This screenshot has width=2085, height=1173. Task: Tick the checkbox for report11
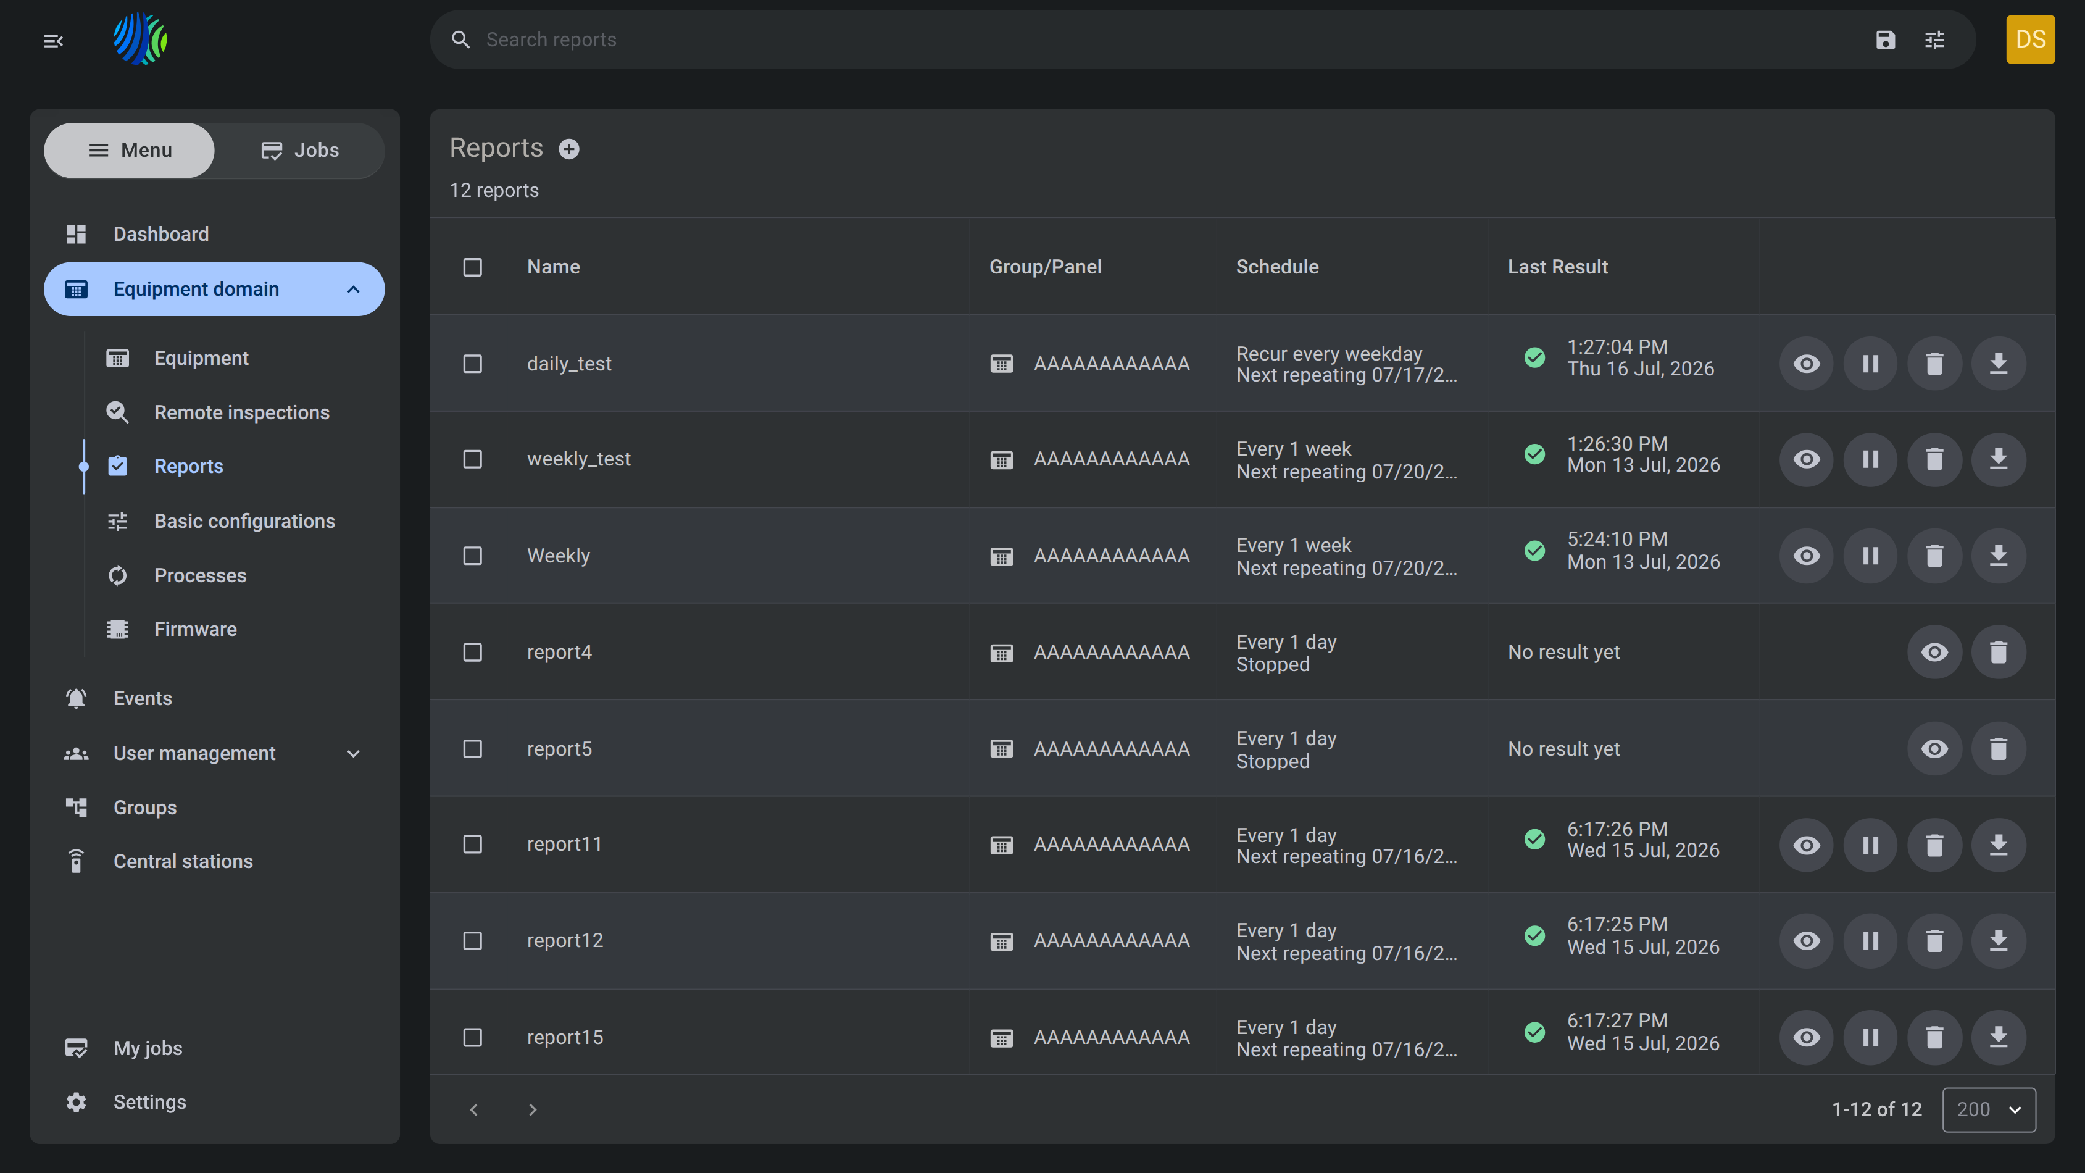(473, 845)
